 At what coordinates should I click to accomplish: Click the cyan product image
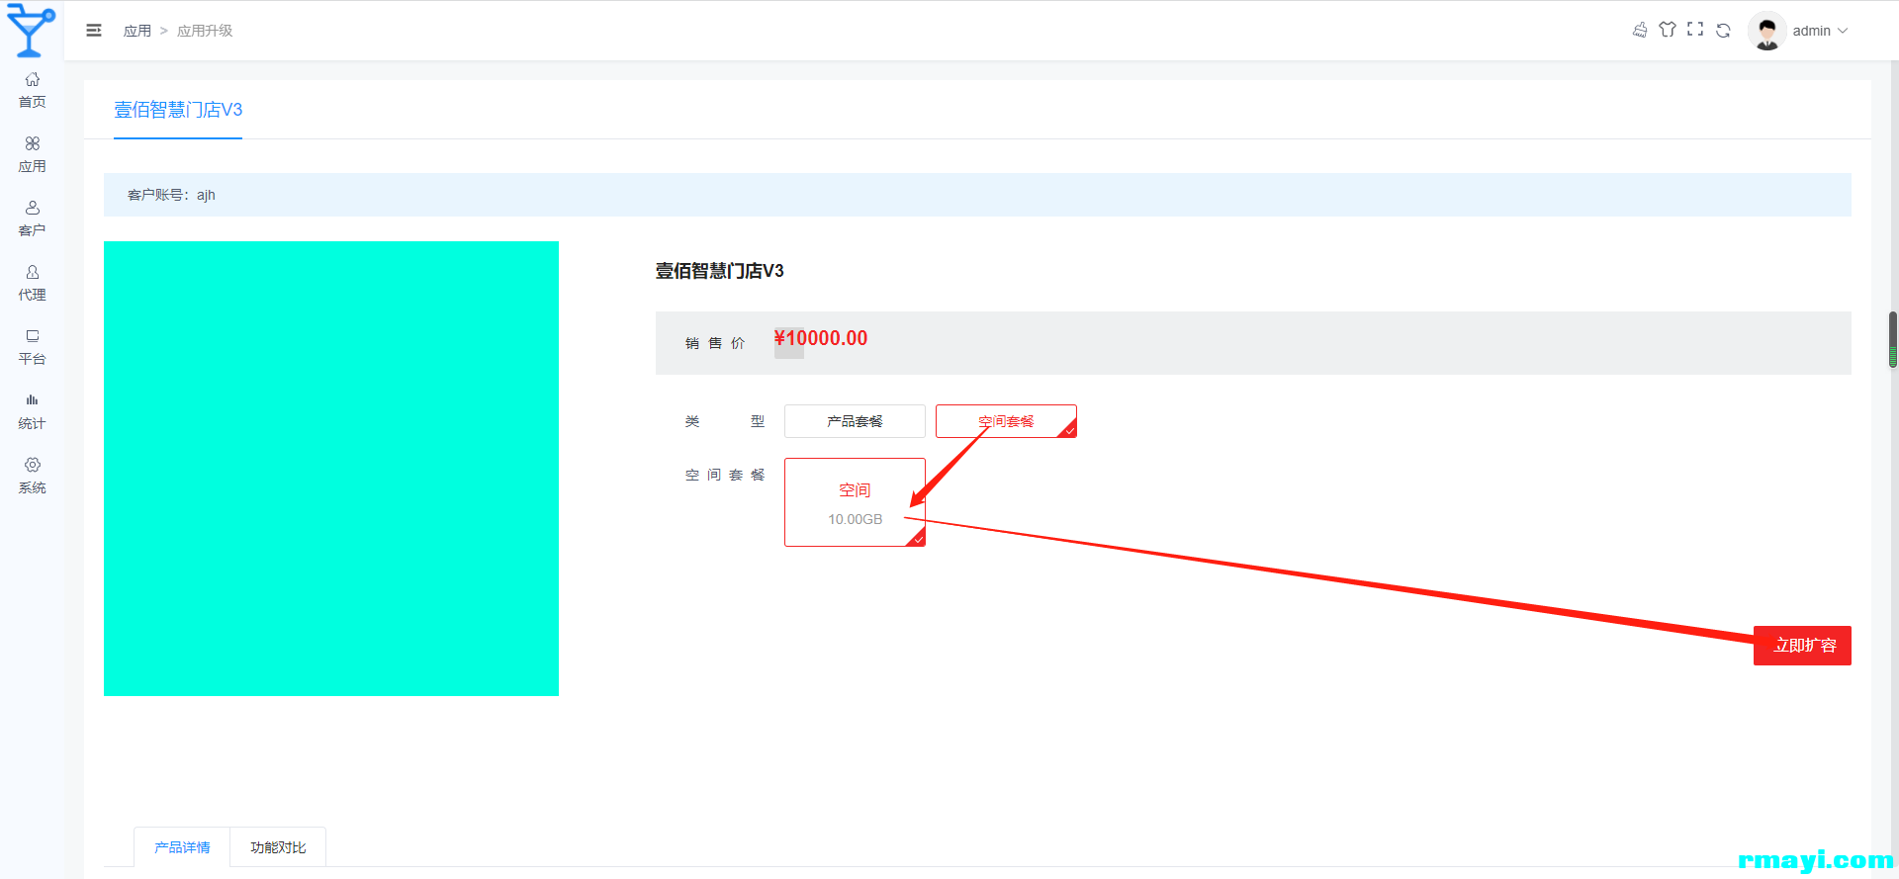(331, 469)
